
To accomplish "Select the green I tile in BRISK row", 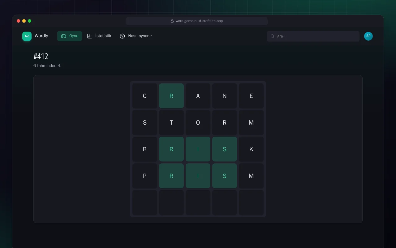I will pyautogui.click(x=198, y=149).
